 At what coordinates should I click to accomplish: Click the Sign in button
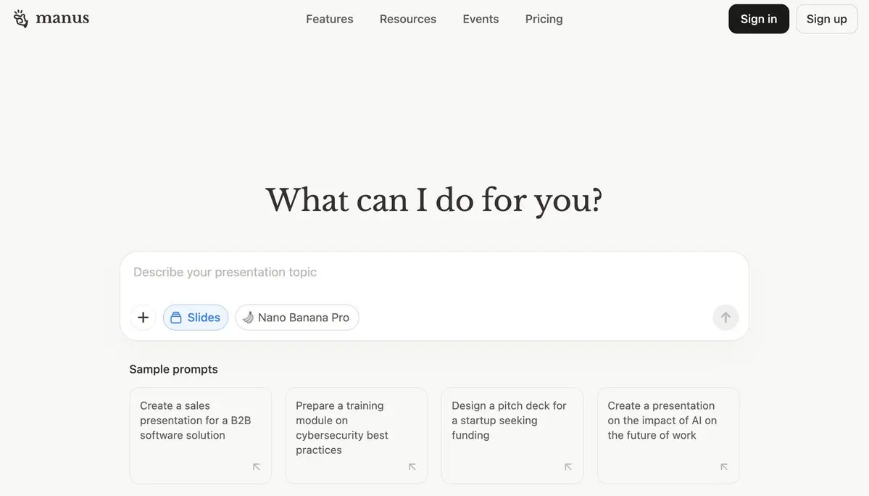pyautogui.click(x=759, y=19)
